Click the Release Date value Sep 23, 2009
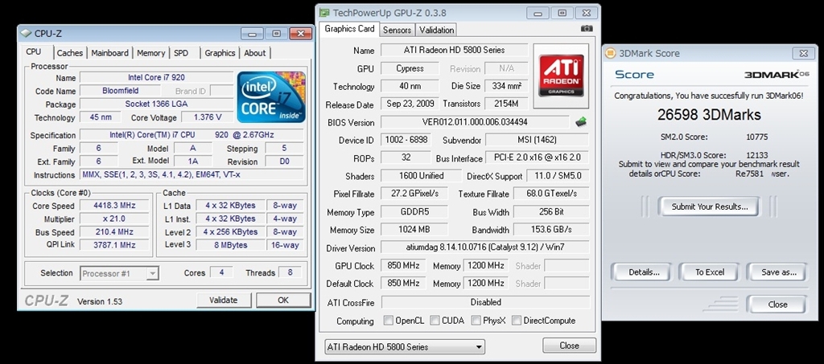Screen dimensions: 824x364 (410, 104)
